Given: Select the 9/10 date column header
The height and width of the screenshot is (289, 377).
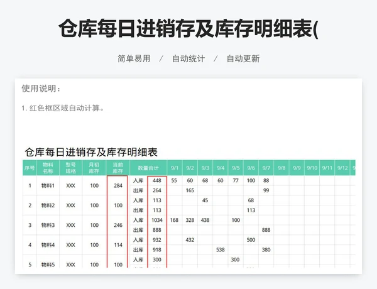Looking at the screenshot, I should point(312,168).
